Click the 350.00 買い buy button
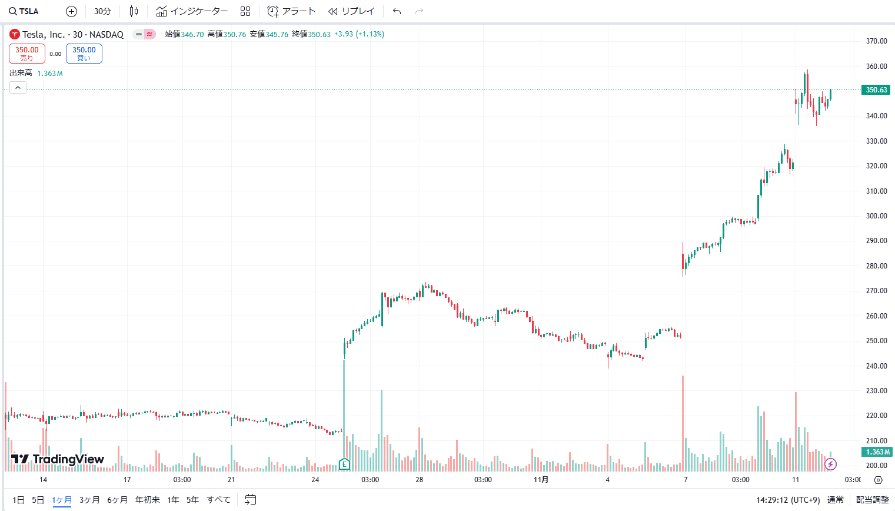The image size is (895, 511). (84, 54)
